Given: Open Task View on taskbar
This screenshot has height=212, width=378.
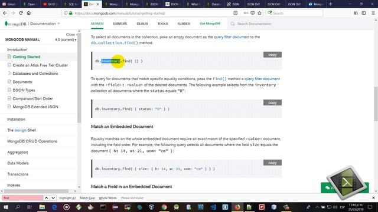Looking at the screenshot, I should coord(30,207).
